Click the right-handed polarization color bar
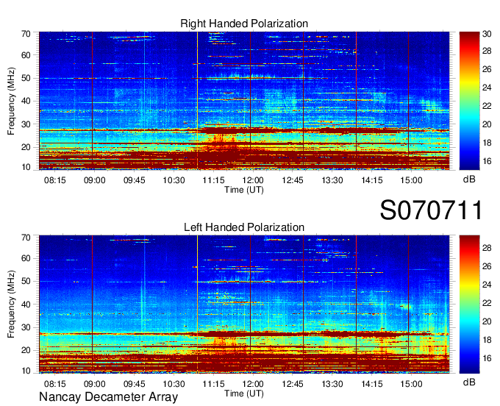This screenshot has height=406, width=500. (469, 101)
